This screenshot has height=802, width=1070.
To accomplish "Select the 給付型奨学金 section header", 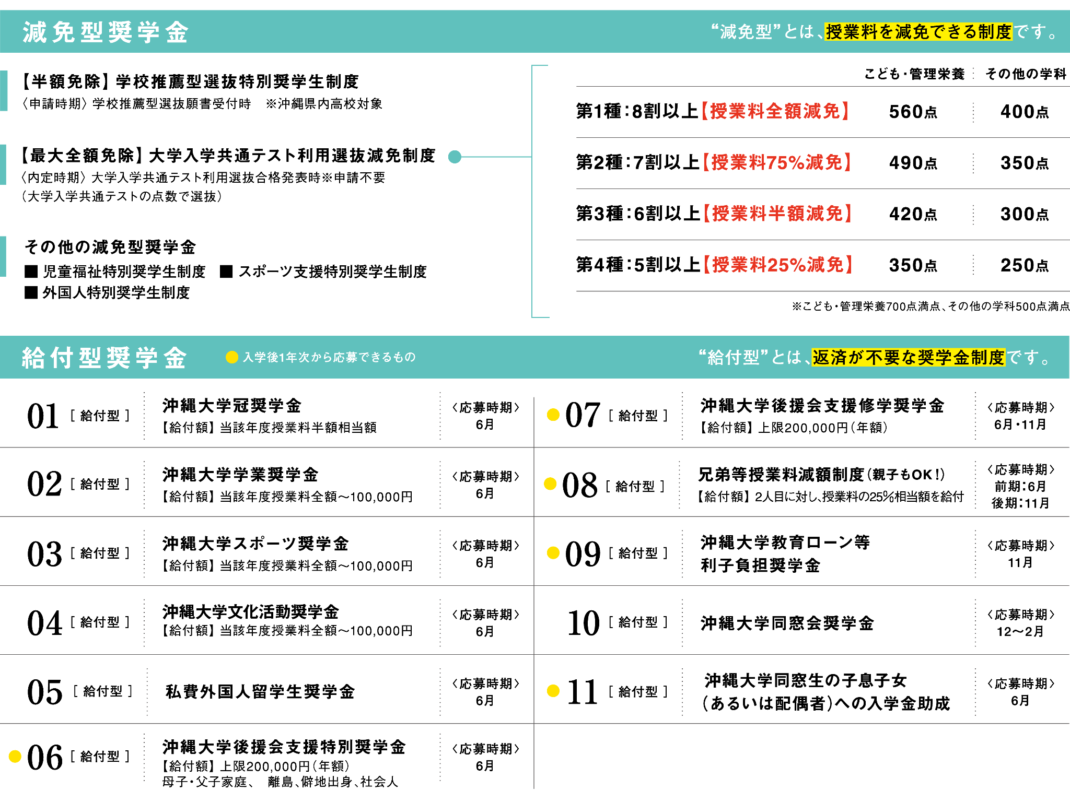I will tap(104, 358).
